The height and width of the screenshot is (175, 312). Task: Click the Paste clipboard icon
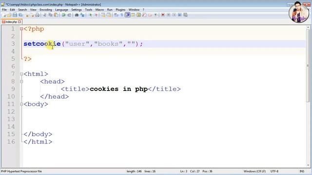click(56, 15)
